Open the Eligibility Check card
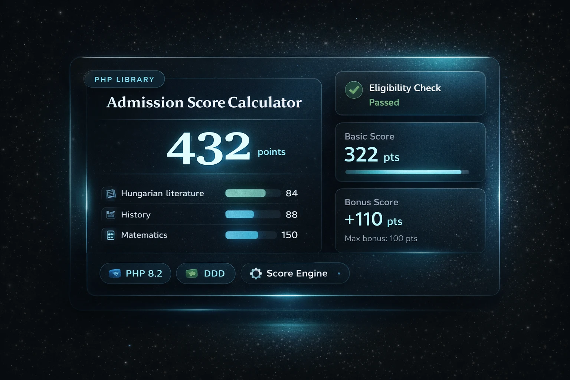The image size is (570, 380). click(x=410, y=94)
